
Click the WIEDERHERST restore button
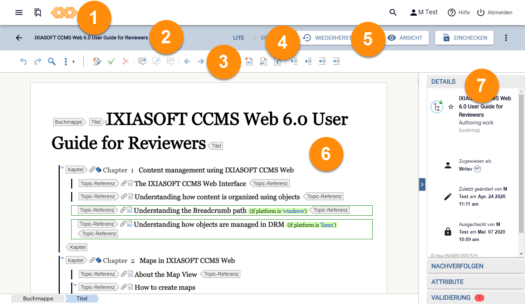pyautogui.click(x=327, y=38)
